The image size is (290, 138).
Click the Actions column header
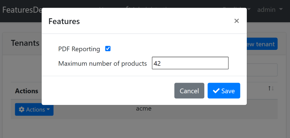click(27, 91)
